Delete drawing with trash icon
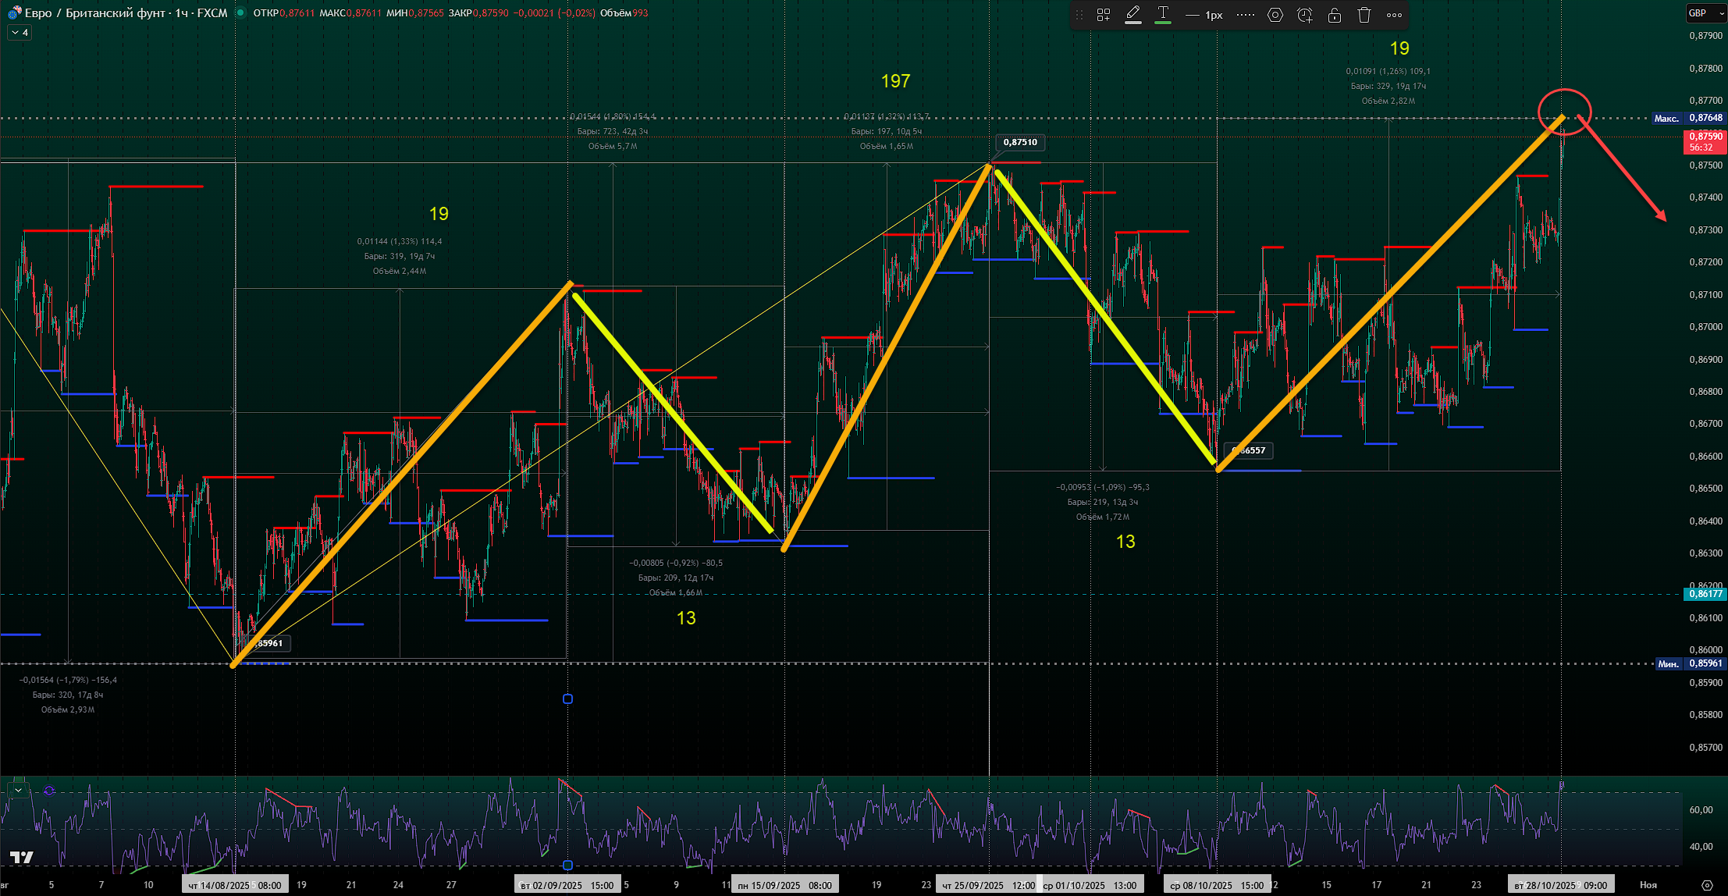The width and height of the screenshot is (1728, 896). 1364,15
